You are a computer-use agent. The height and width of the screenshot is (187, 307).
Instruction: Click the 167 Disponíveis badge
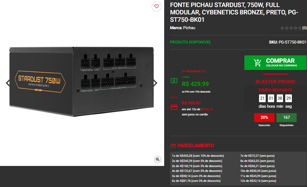coord(286,118)
